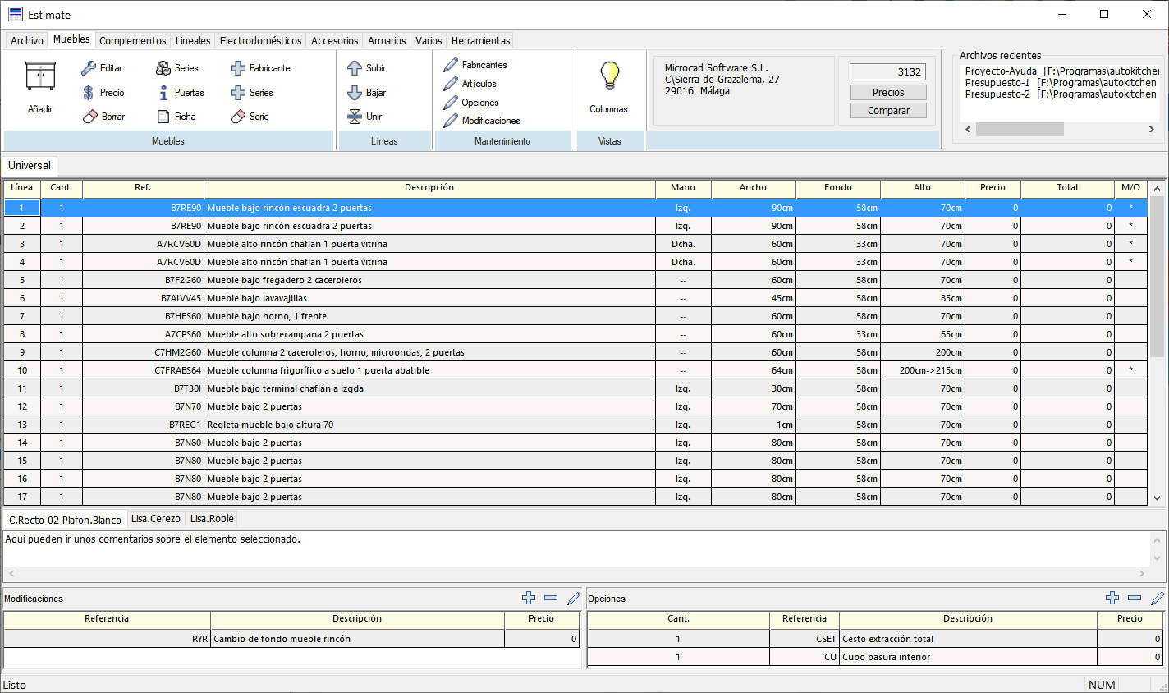
Task: Click the 3132 value field
Action: click(x=888, y=72)
